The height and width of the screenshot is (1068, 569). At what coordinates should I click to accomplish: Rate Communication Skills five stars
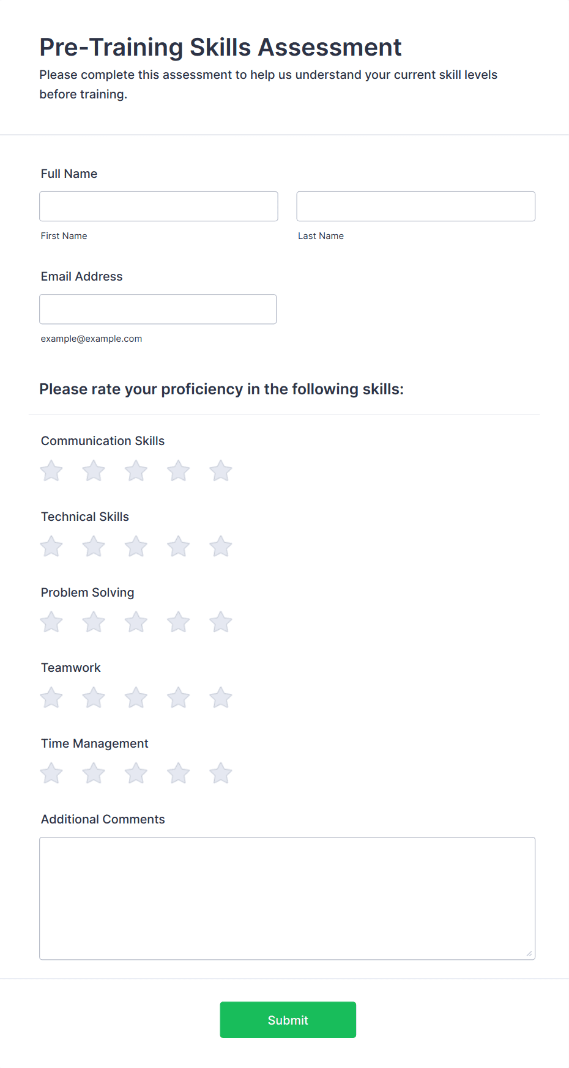tap(220, 471)
